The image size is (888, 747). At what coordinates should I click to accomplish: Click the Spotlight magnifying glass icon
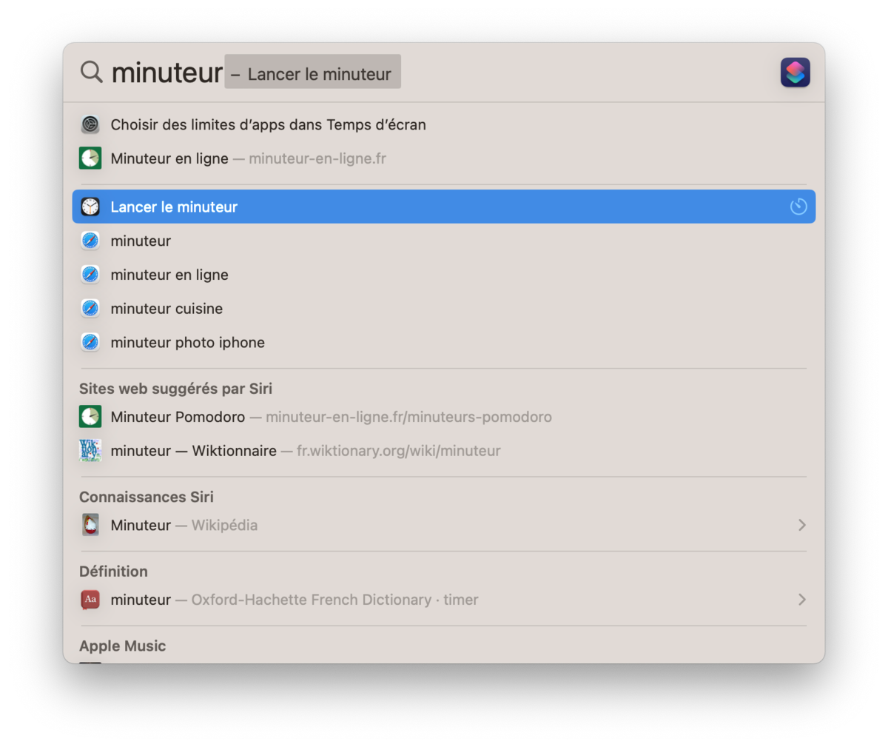coord(92,72)
